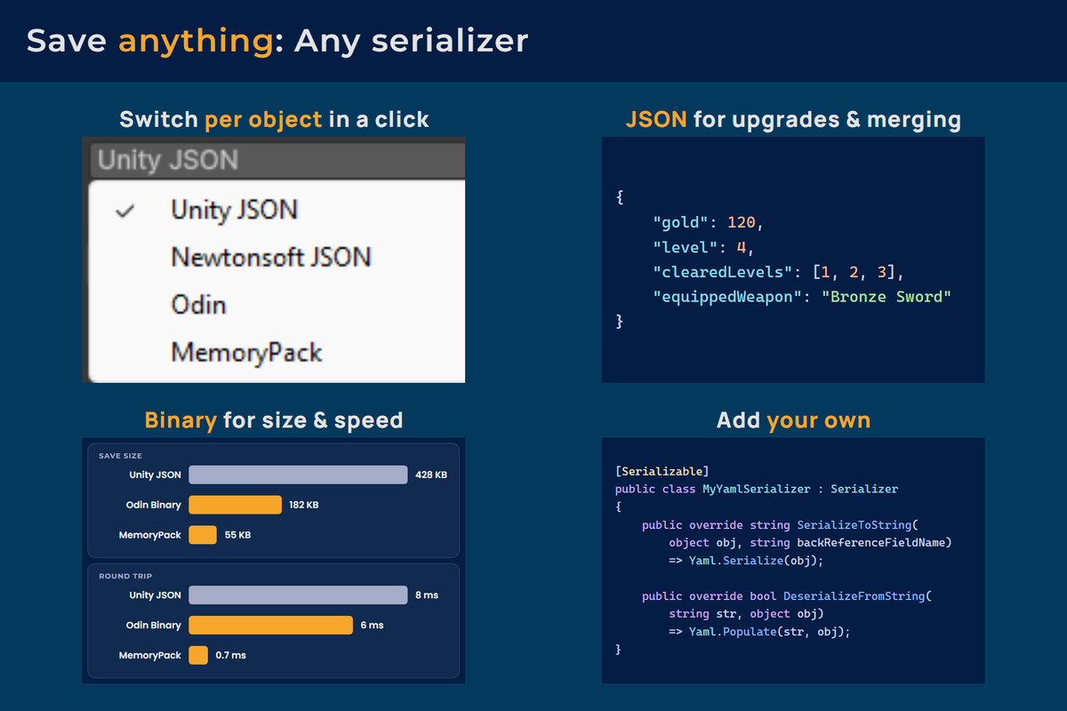Click the "ROUND TRIP" section label
Image resolution: width=1067 pixels, height=711 pixels.
coord(125,577)
